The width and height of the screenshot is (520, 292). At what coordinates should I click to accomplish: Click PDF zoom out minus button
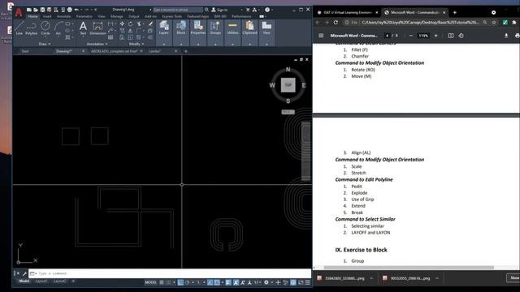click(x=411, y=36)
